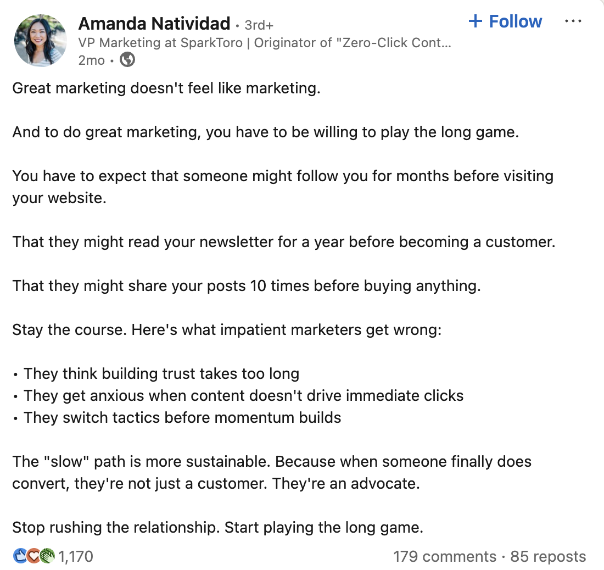Image resolution: width=604 pixels, height=570 pixels.
Task: View the 1,170 reactions list
Action: 76,556
